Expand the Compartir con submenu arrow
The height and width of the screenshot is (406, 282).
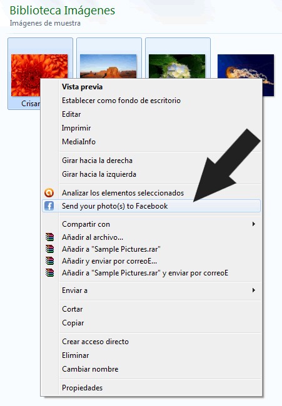click(254, 224)
